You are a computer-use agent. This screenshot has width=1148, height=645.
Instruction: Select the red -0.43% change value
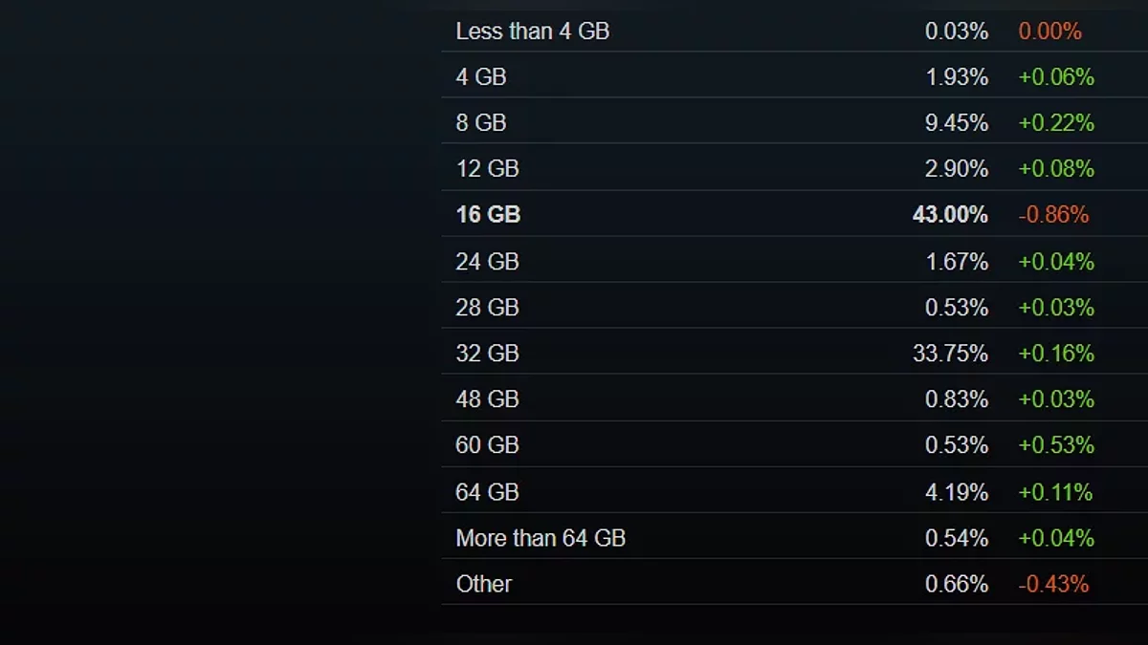point(1053,584)
